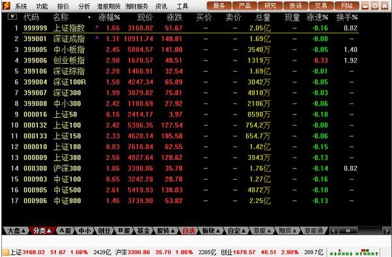Image resolution: width=392 pixels, height=257 pixels.
Task: Switch to the A股 tab
Action: (x=65, y=230)
